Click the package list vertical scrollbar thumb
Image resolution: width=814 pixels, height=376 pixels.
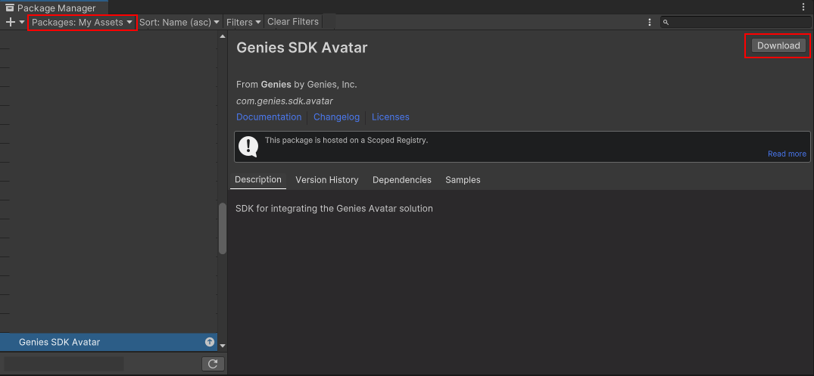click(223, 228)
